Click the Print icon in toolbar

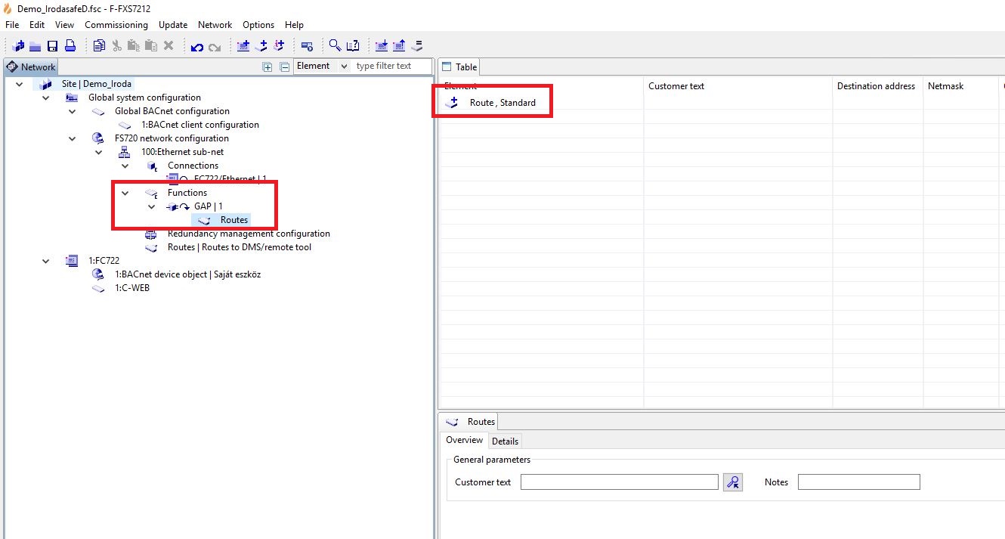point(70,46)
